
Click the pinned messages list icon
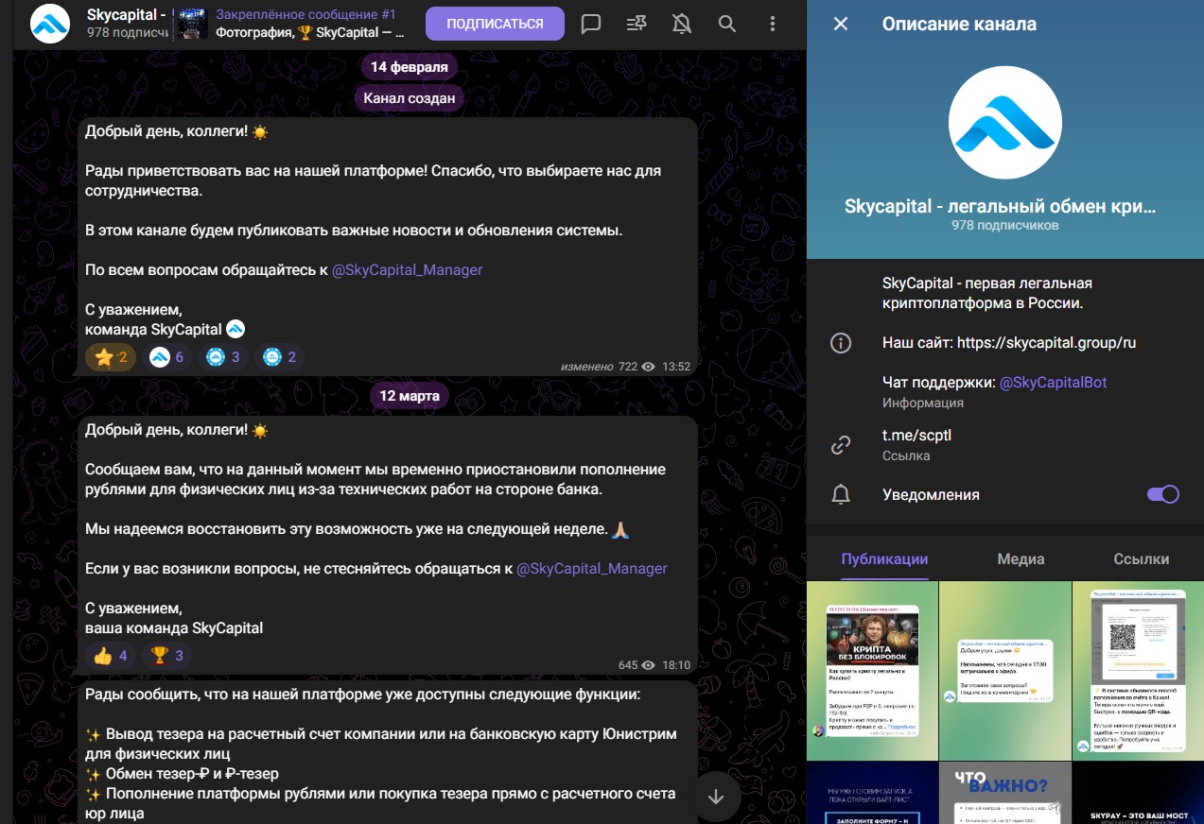pos(637,24)
